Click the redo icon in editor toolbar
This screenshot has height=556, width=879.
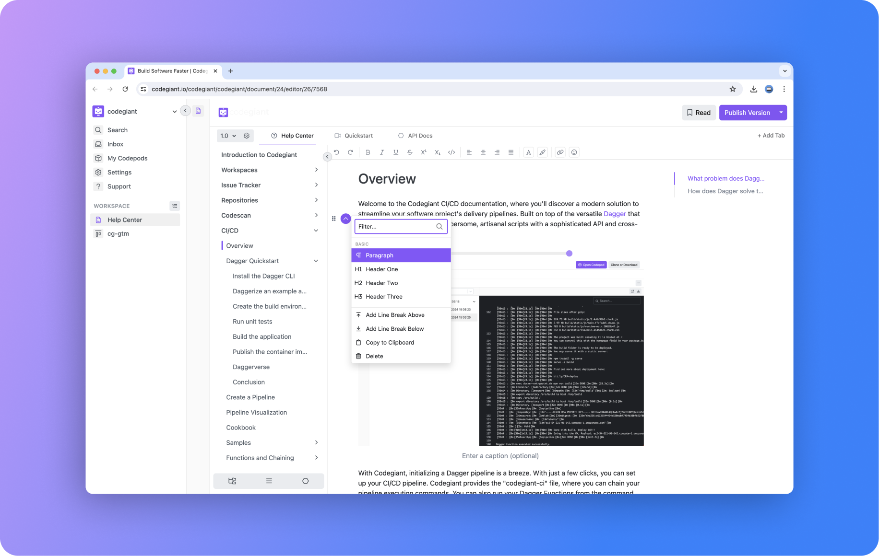pos(350,152)
